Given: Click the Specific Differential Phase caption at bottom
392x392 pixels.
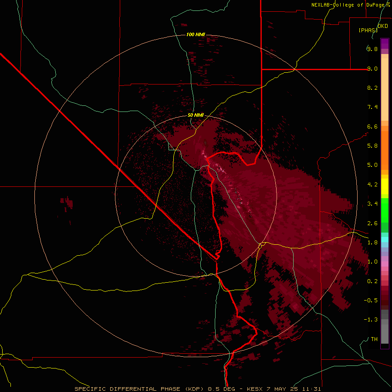Looking at the screenshot, I should point(197,389).
